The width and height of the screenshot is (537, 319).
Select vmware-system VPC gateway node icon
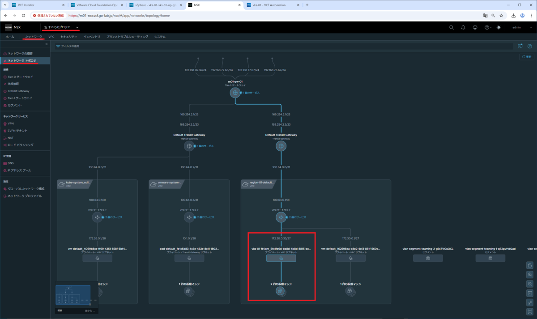tap(189, 217)
